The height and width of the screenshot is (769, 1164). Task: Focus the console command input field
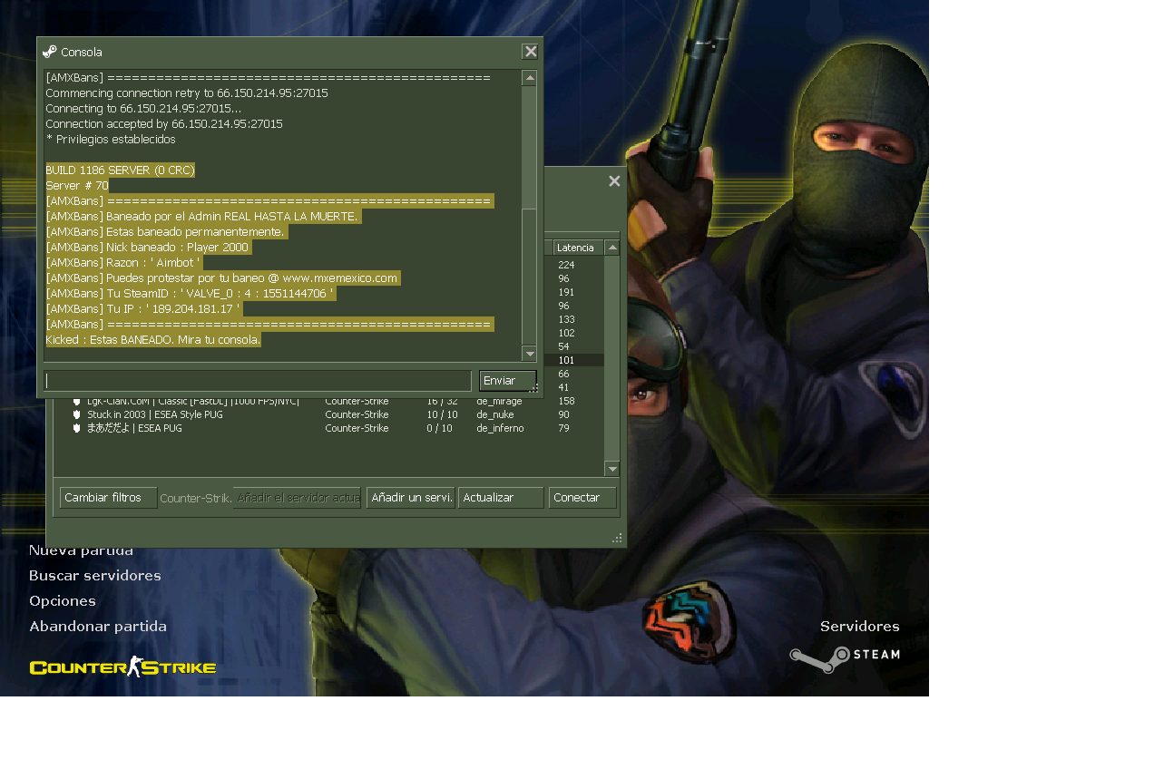point(258,381)
